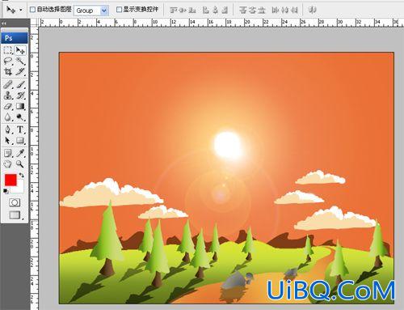The width and height of the screenshot is (404, 310).
Task: Select the History Brush tool
Action: [x=20, y=96]
